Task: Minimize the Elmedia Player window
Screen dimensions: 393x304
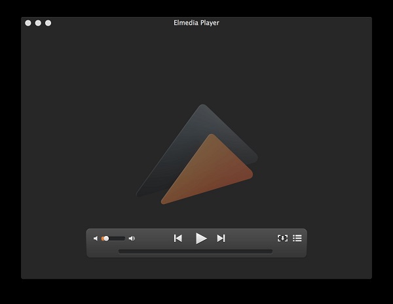Action: click(x=38, y=23)
